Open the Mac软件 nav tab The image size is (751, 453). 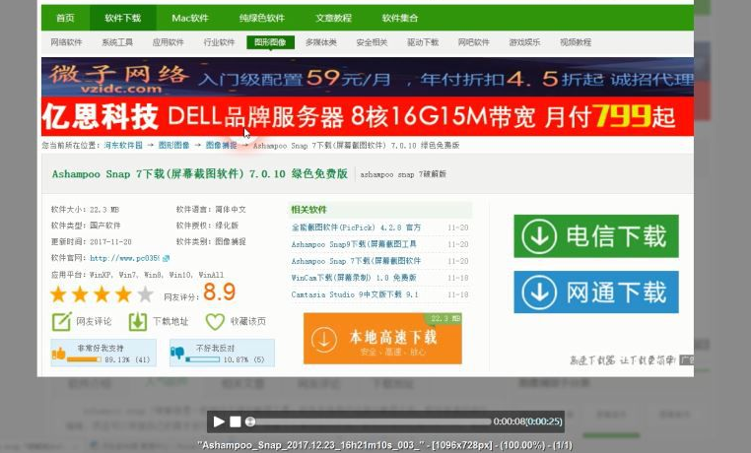[x=190, y=18]
